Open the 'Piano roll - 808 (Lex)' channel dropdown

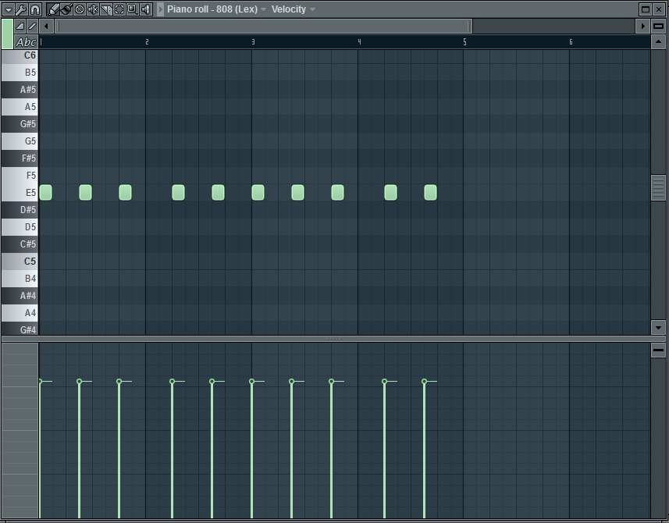point(217,9)
